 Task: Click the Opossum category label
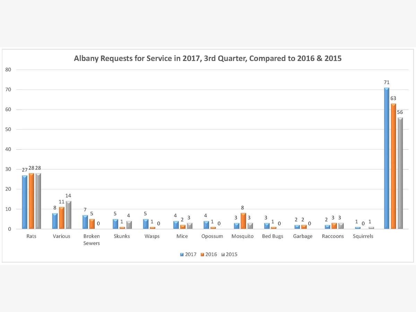click(212, 236)
